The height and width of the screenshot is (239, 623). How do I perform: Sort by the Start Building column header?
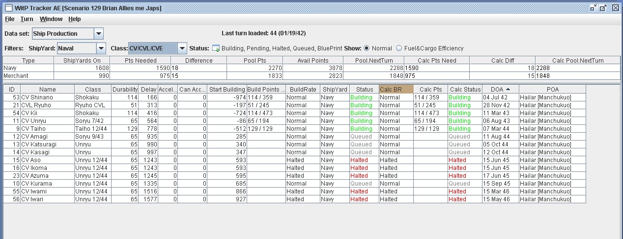(227, 89)
